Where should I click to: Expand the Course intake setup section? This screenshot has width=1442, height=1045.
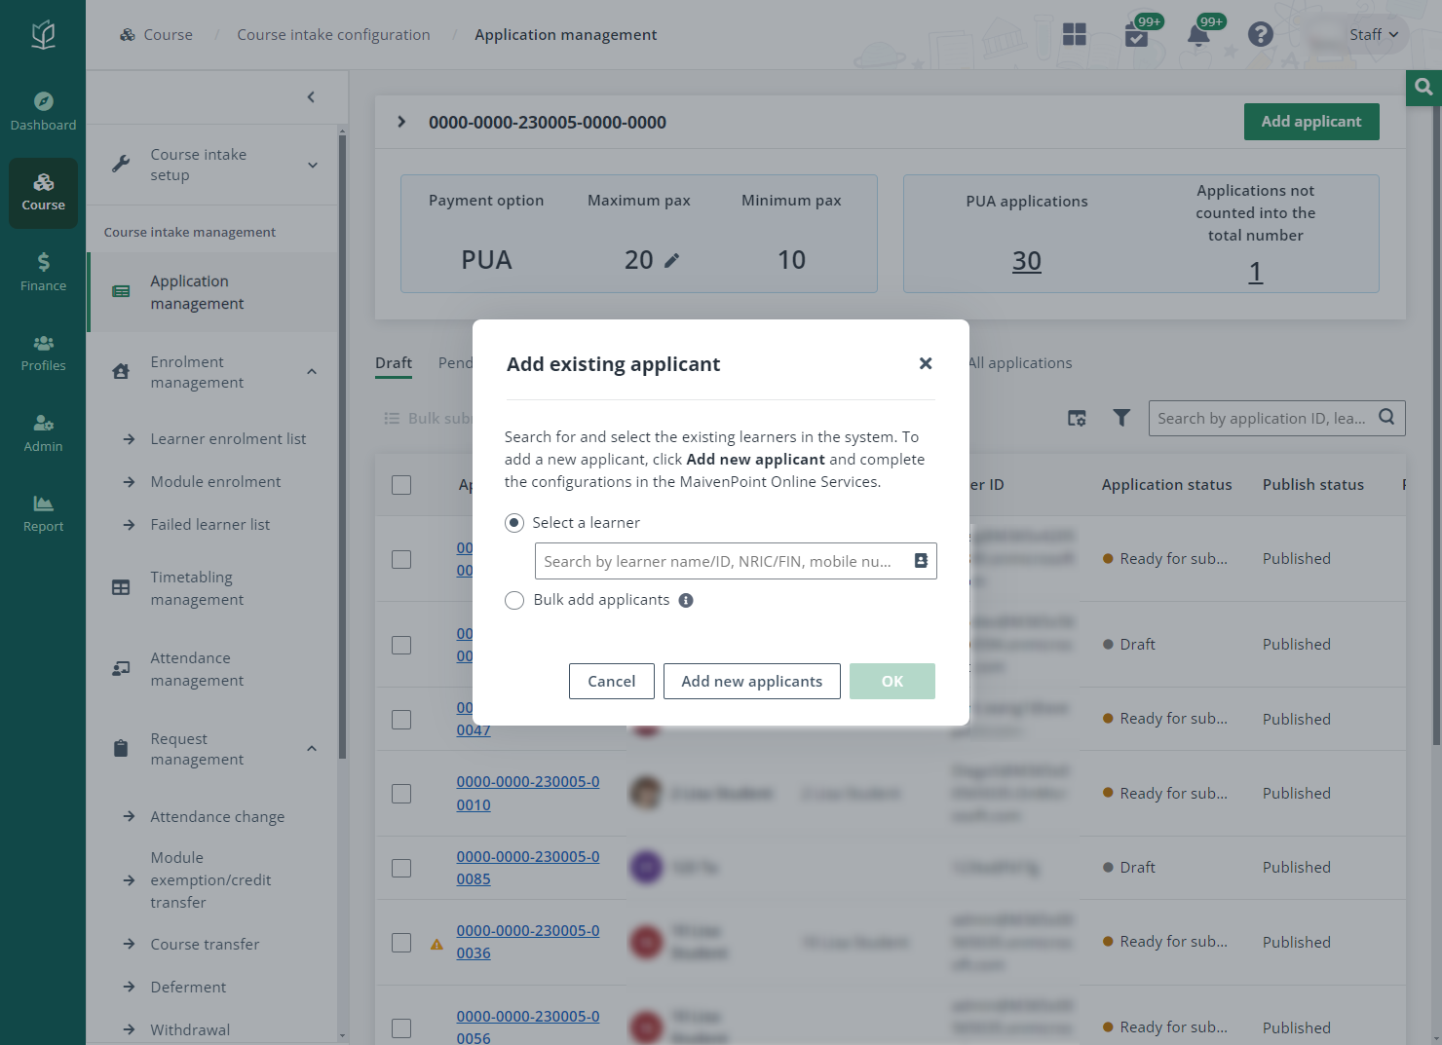313,165
